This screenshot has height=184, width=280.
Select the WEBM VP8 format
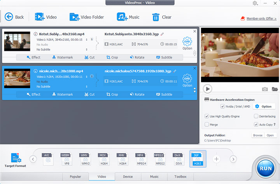pos(66,159)
